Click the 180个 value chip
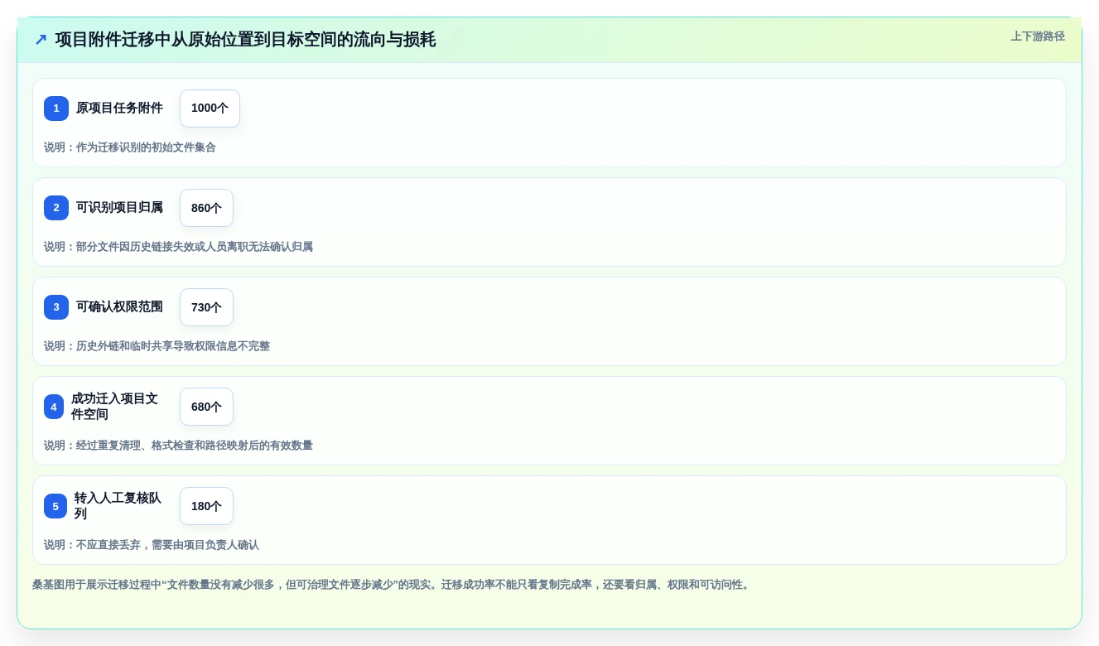 click(x=206, y=506)
